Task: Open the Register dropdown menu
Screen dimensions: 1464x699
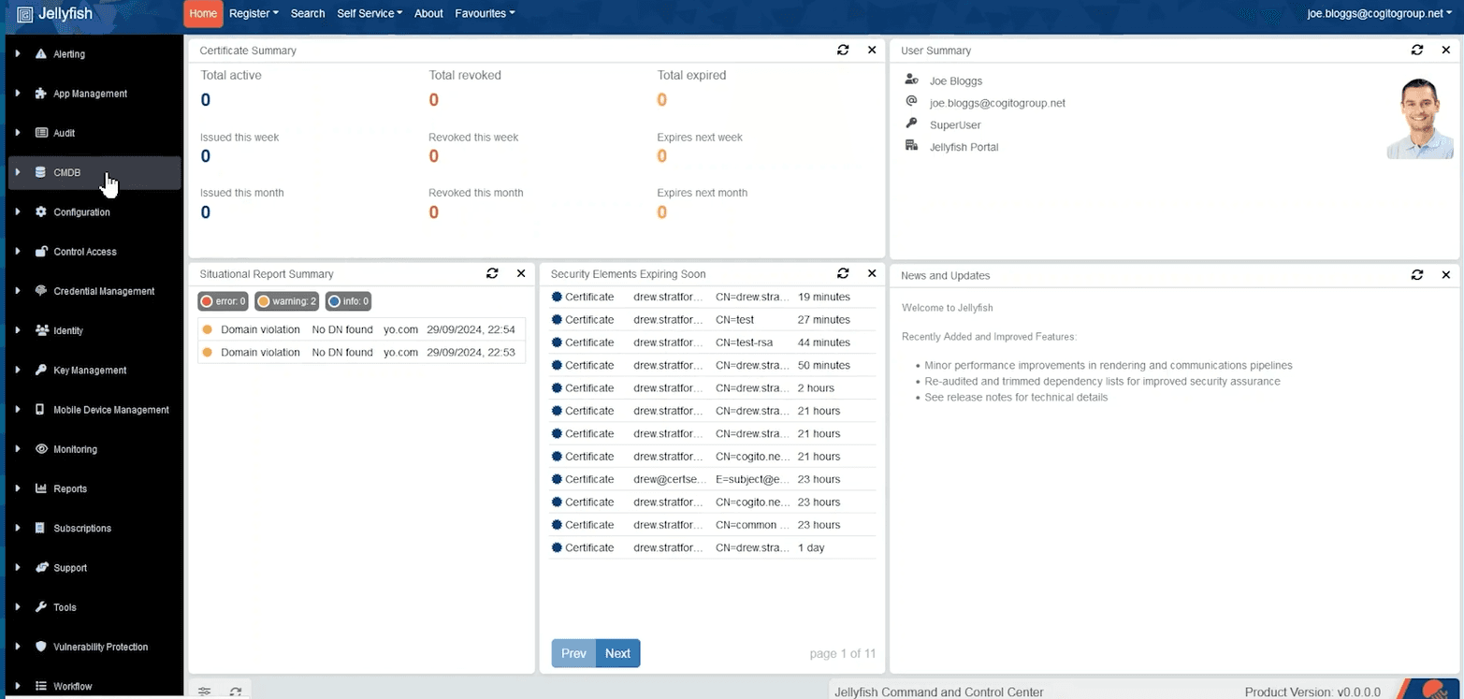Action: (x=254, y=13)
